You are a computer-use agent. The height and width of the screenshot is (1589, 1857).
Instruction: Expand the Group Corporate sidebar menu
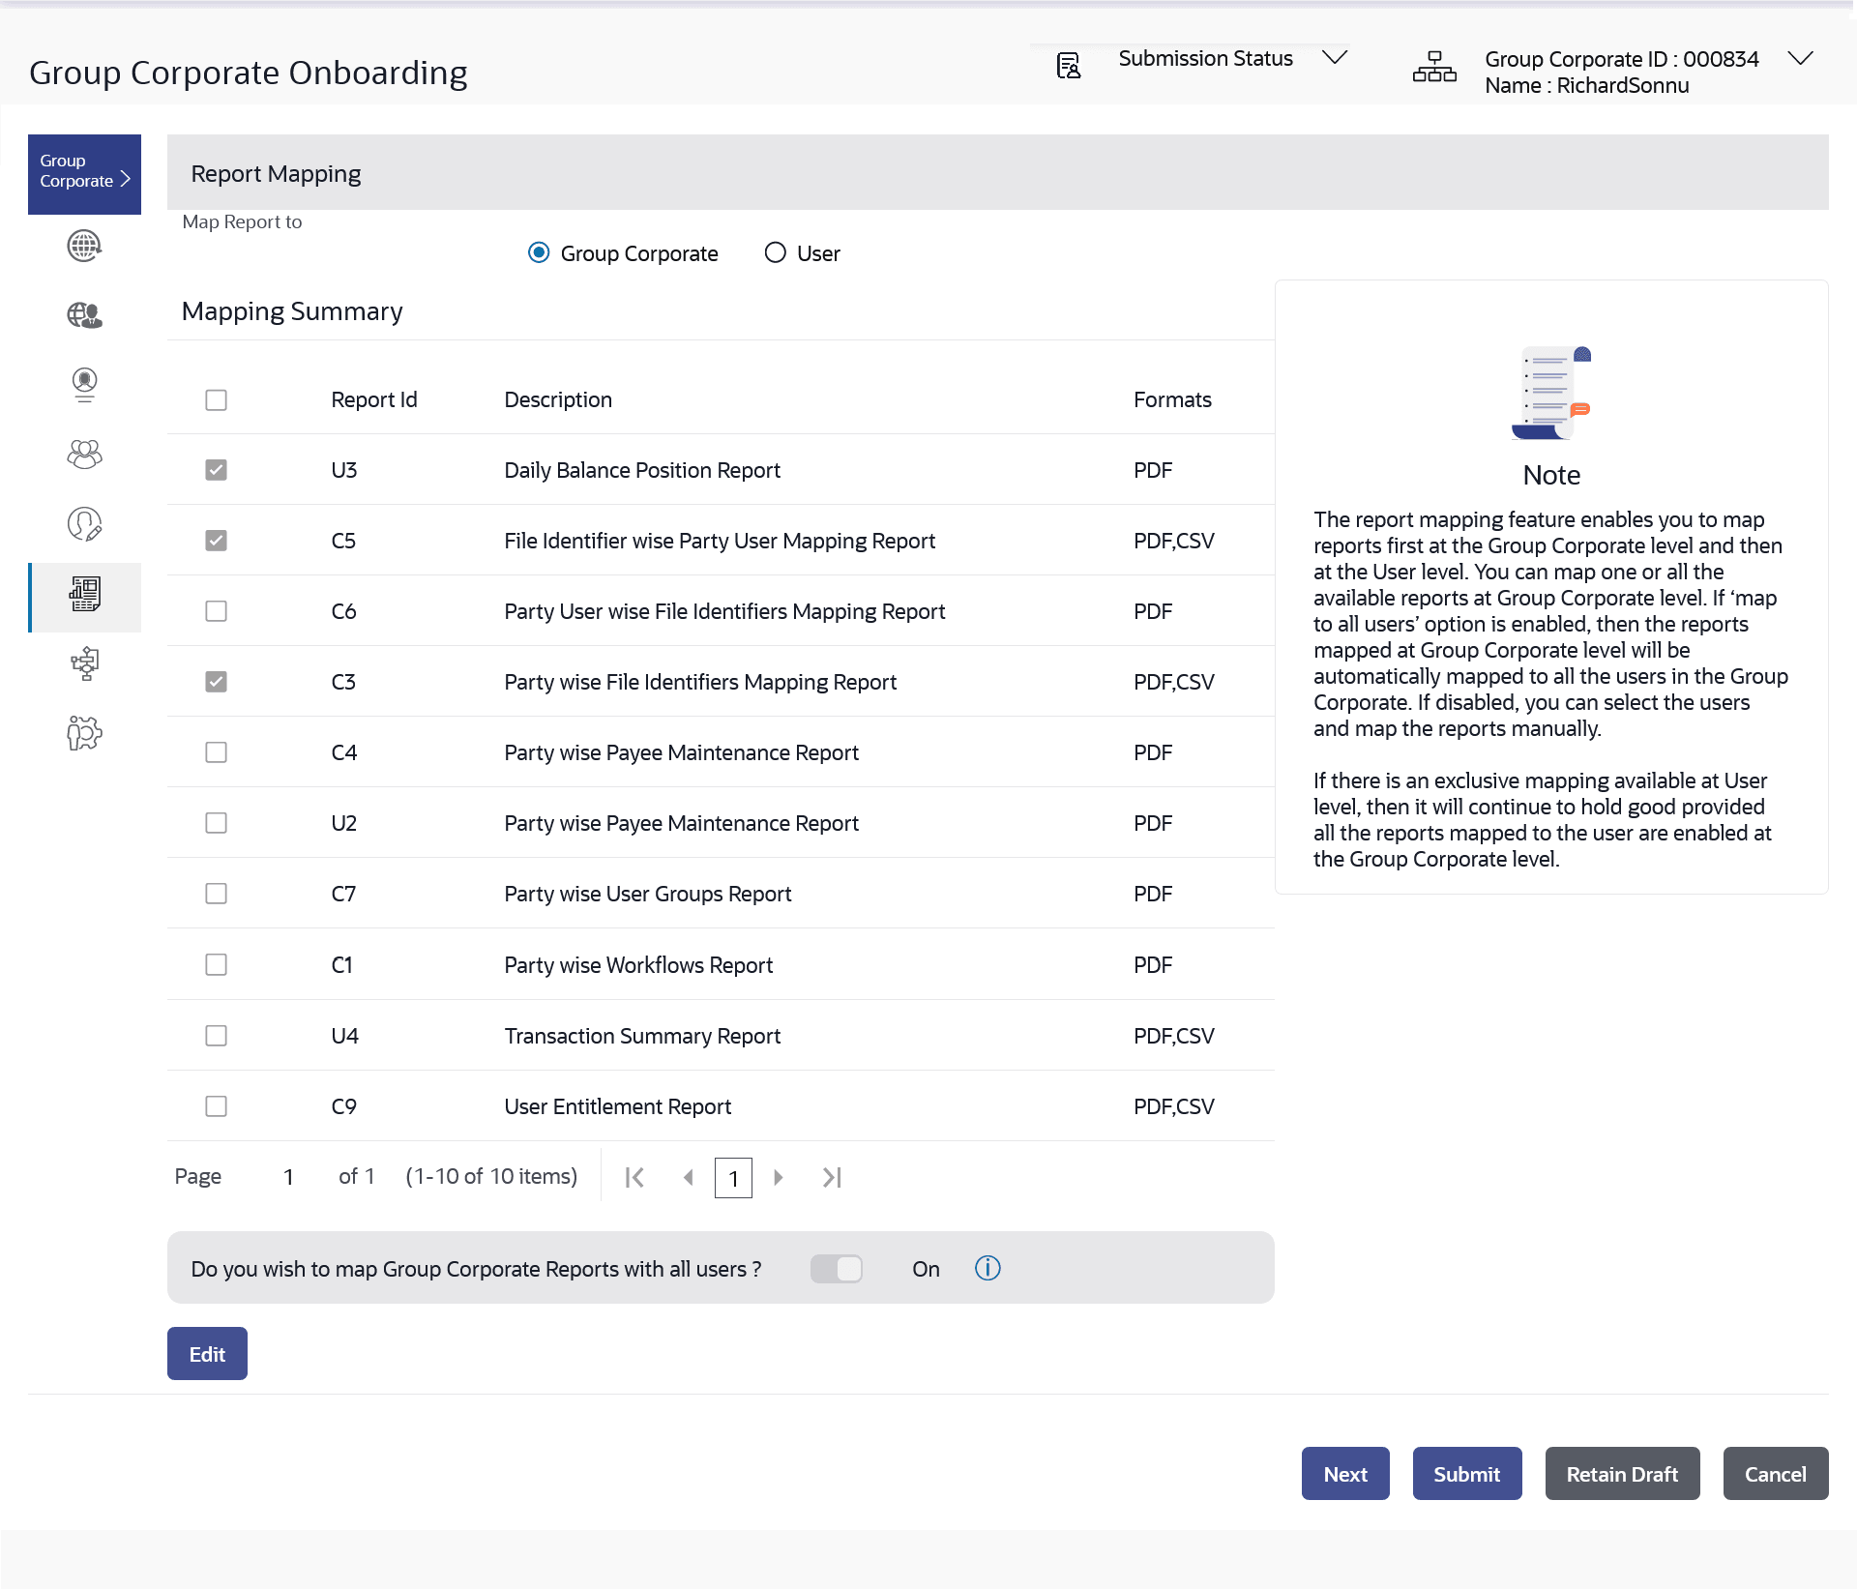coord(84,172)
